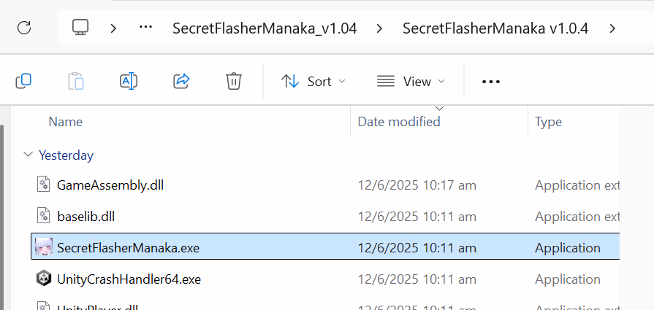Collapse the Yesterday group
The width and height of the screenshot is (654, 310).
(28, 155)
